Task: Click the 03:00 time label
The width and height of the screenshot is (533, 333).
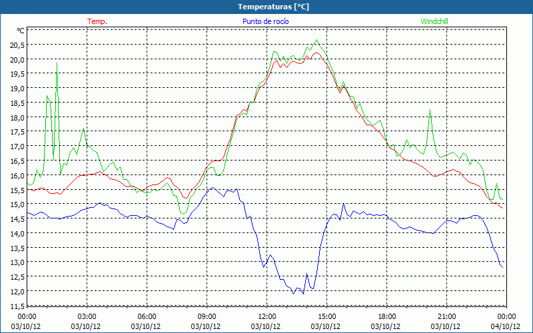Action: coord(87,317)
